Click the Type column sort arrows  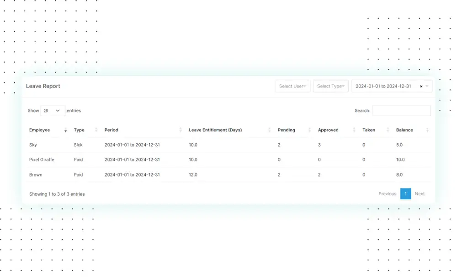click(x=96, y=130)
